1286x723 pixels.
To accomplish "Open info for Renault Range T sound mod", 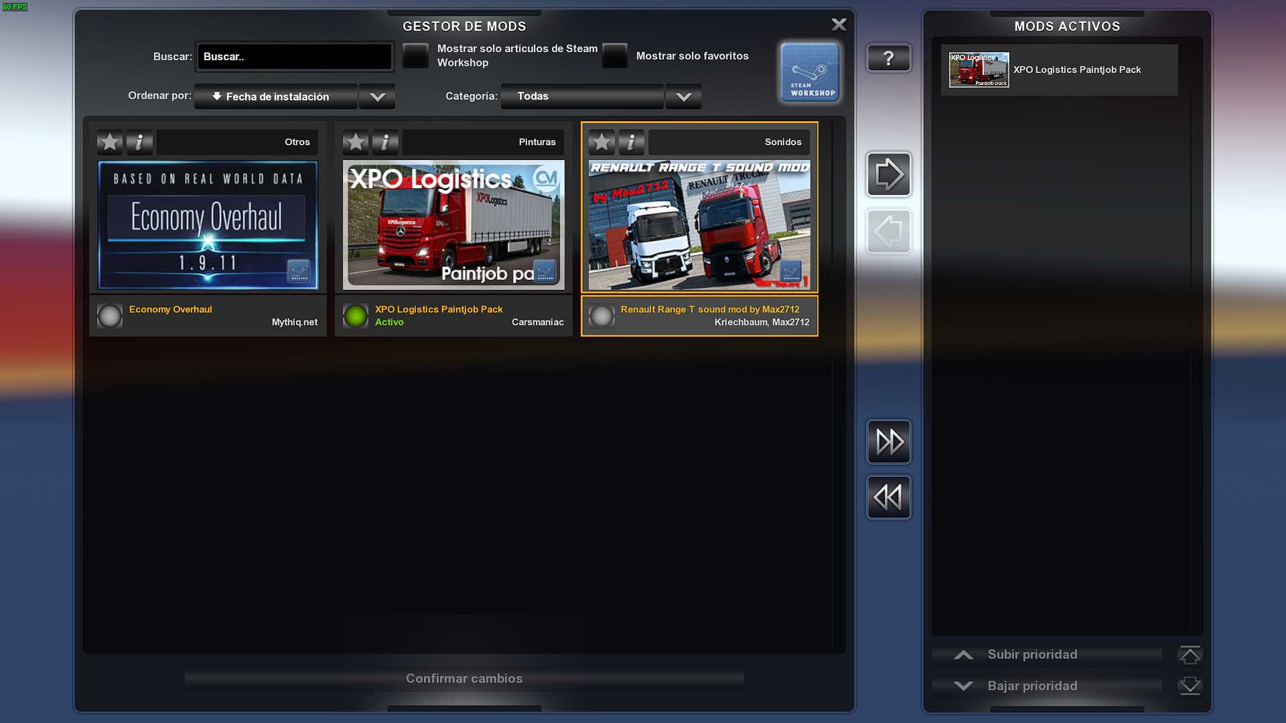I will [631, 142].
